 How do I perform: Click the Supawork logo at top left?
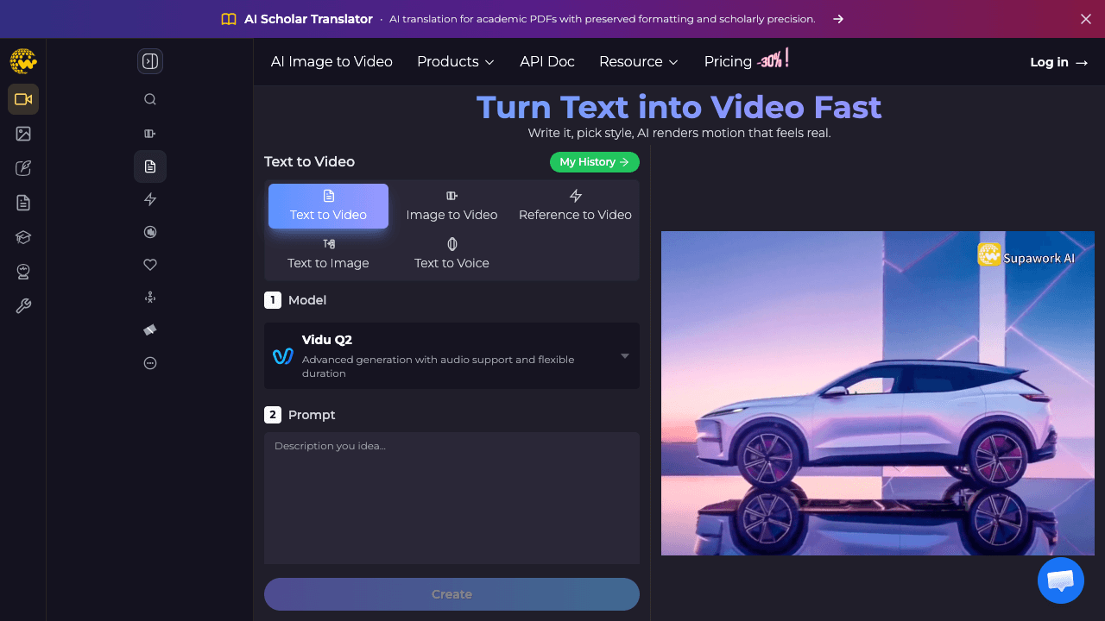click(x=22, y=61)
